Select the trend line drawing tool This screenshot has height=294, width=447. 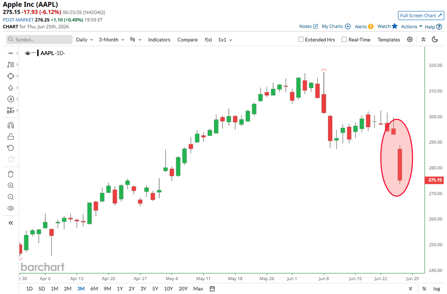tap(10, 53)
